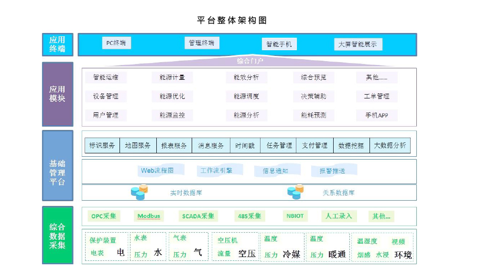Select the 空压 data source box
The height and width of the screenshot is (269, 478).
click(x=236, y=247)
